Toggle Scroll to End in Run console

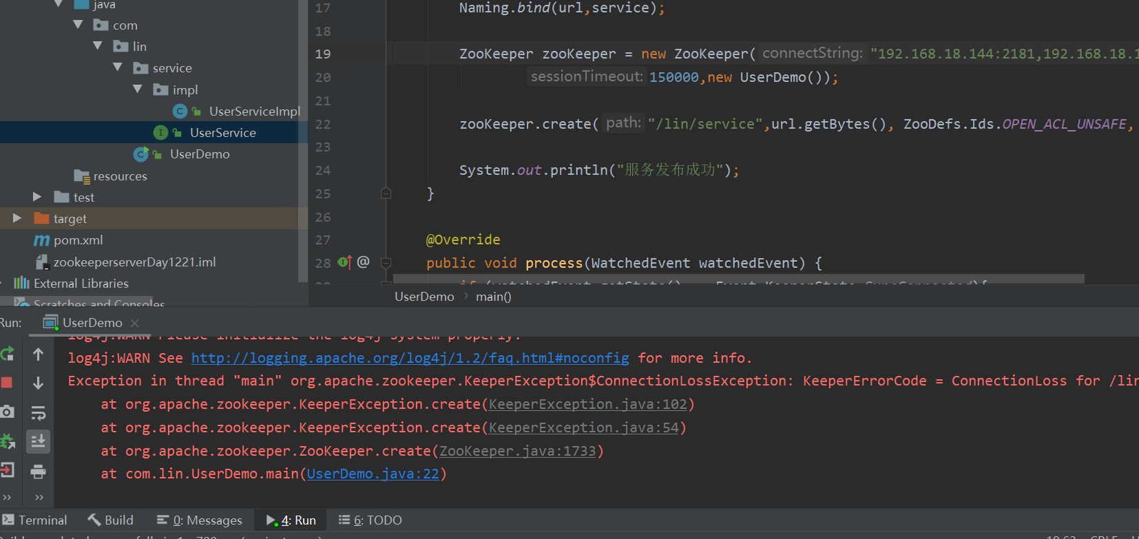click(x=38, y=441)
